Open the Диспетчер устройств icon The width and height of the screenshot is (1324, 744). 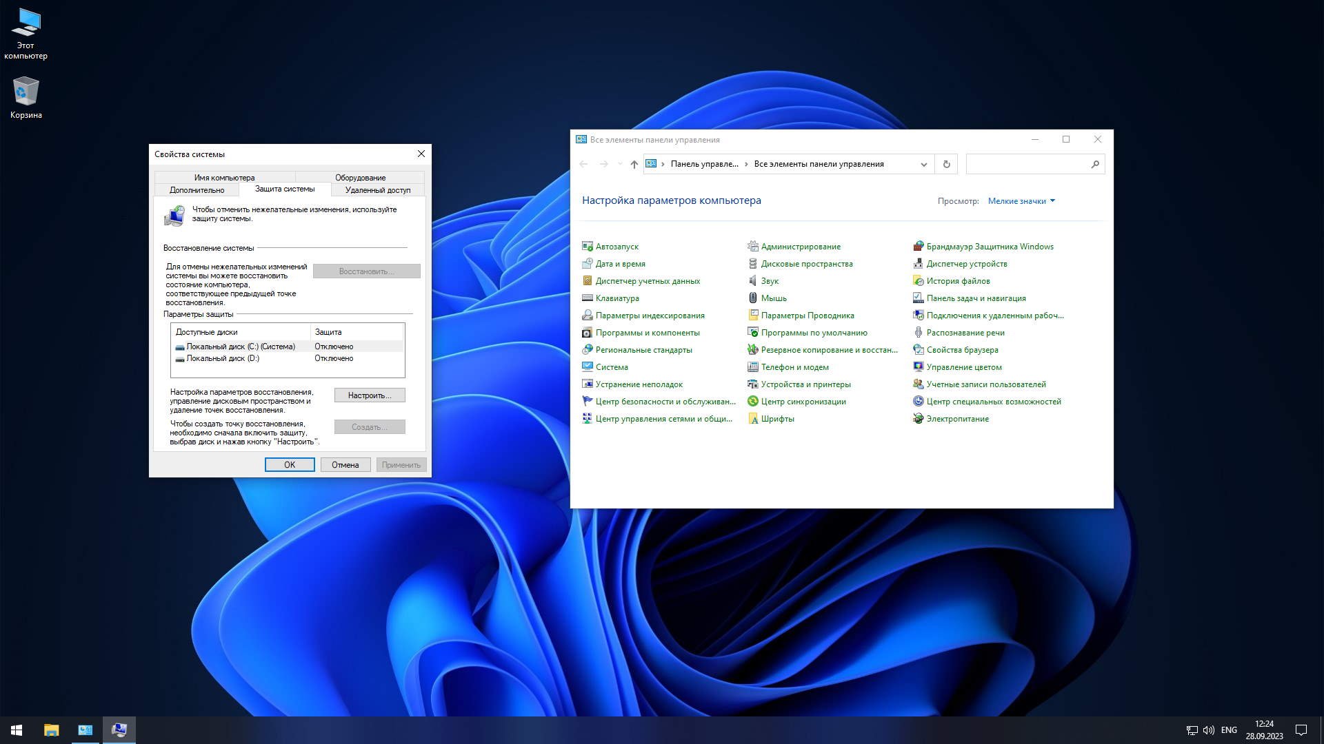tap(966, 264)
